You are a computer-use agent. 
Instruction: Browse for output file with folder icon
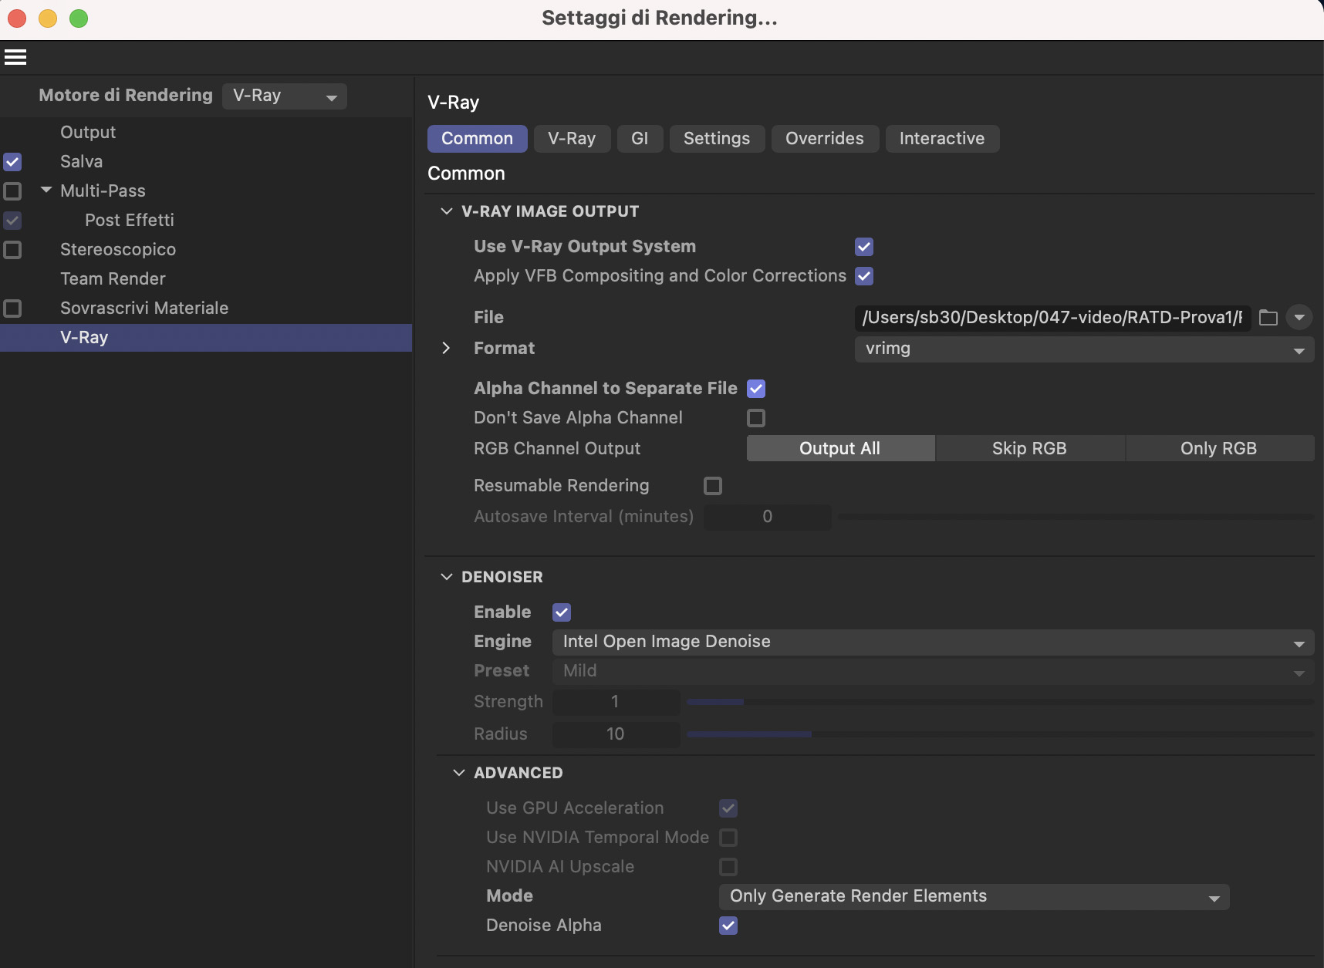1268,318
